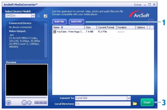Click the Options column header

coord(141,27)
